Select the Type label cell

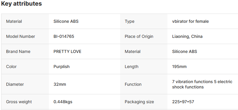(143, 21)
